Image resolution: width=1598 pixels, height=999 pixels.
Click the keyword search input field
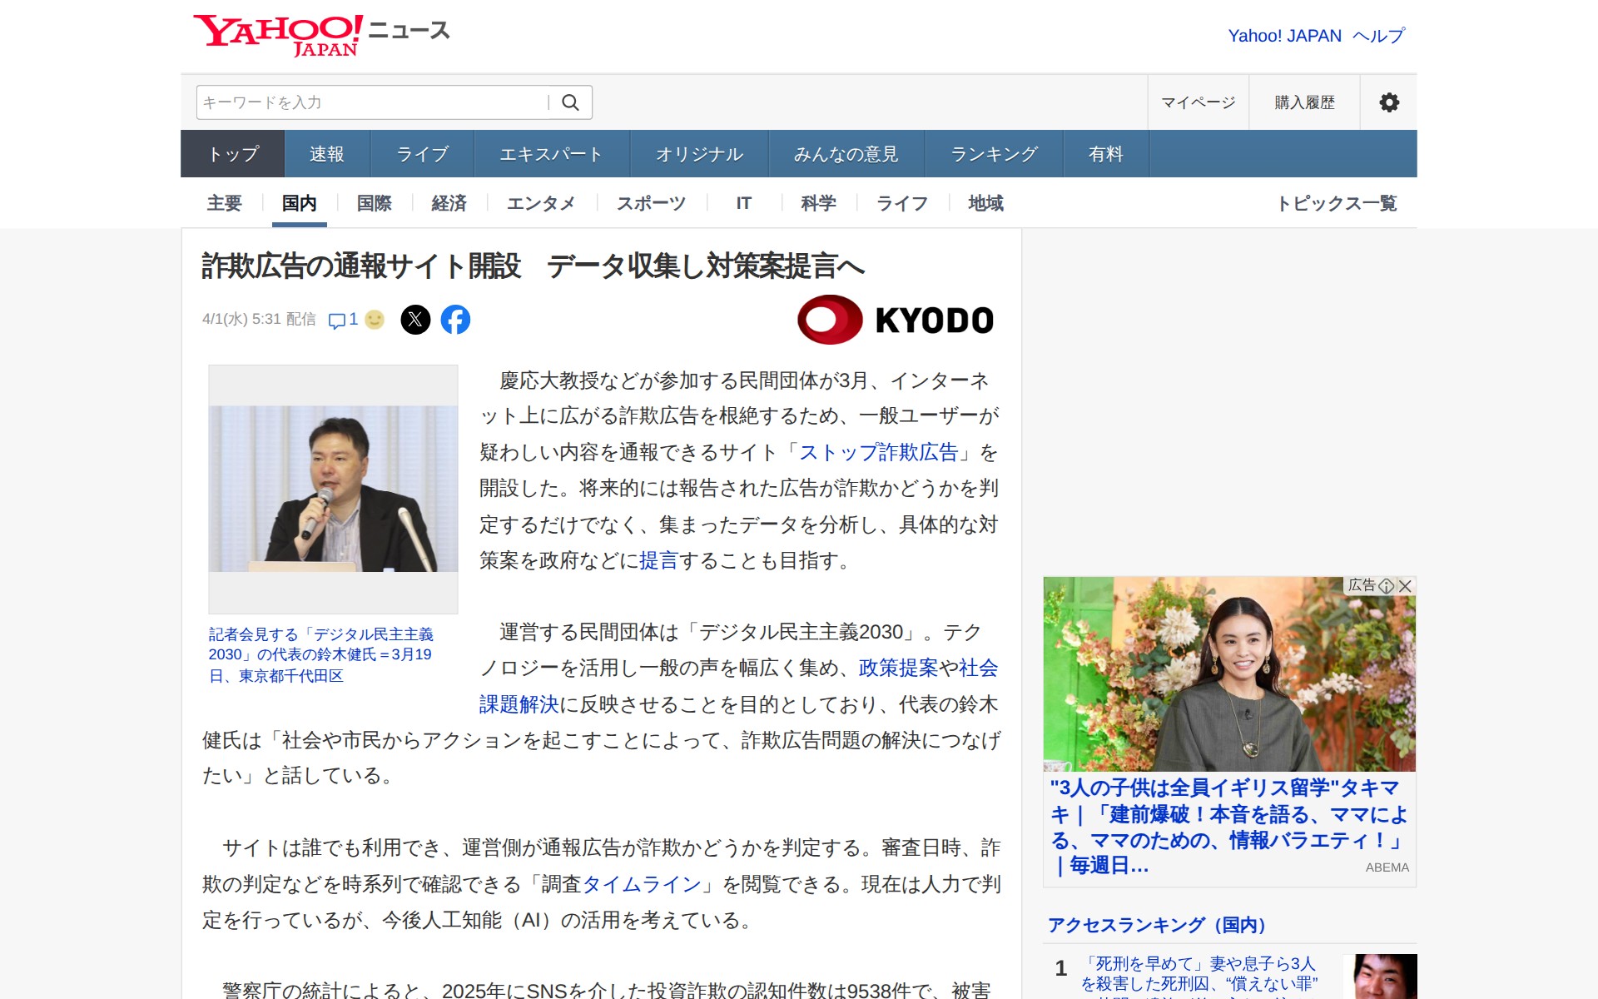[366, 102]
